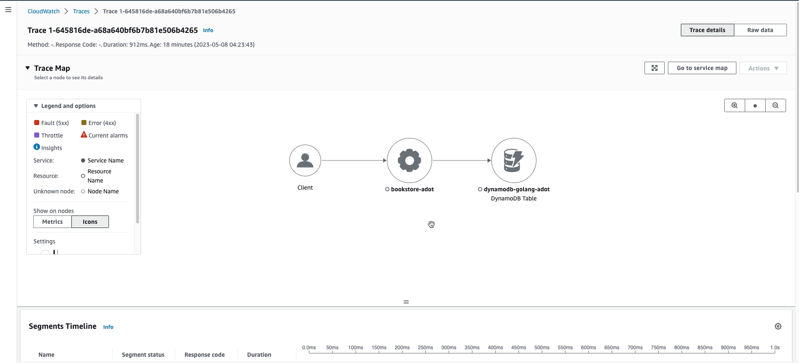Click the Error (4xx) legend swatch
Screen dimensions: 799x363
click(84, 123)
